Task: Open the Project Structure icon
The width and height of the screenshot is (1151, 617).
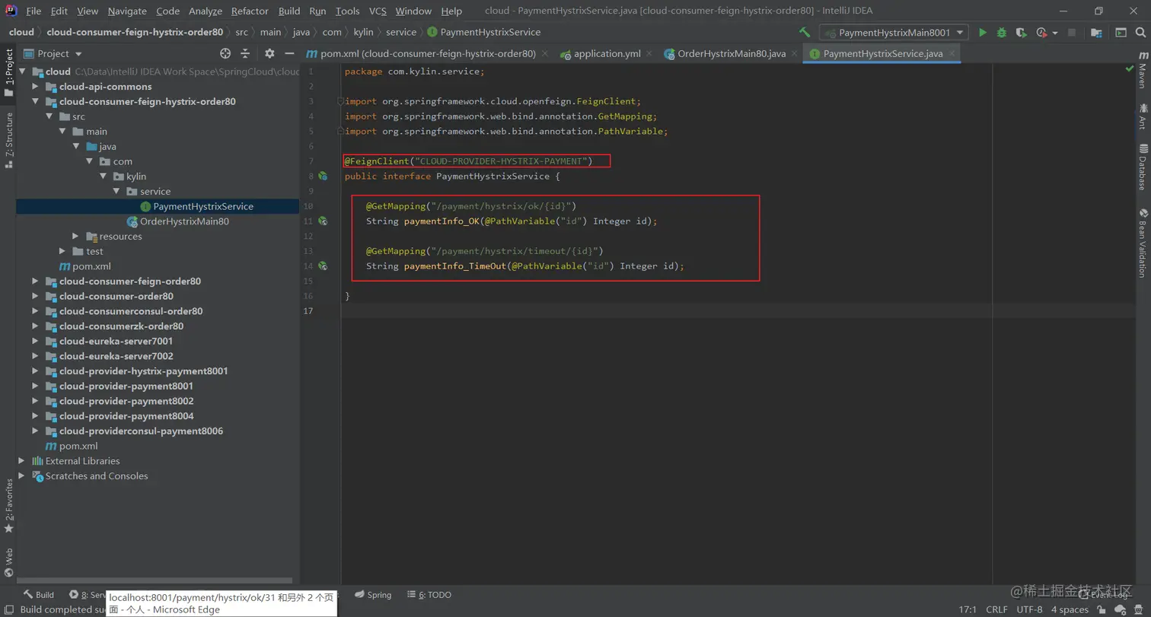Action: tap(1096, 33)
